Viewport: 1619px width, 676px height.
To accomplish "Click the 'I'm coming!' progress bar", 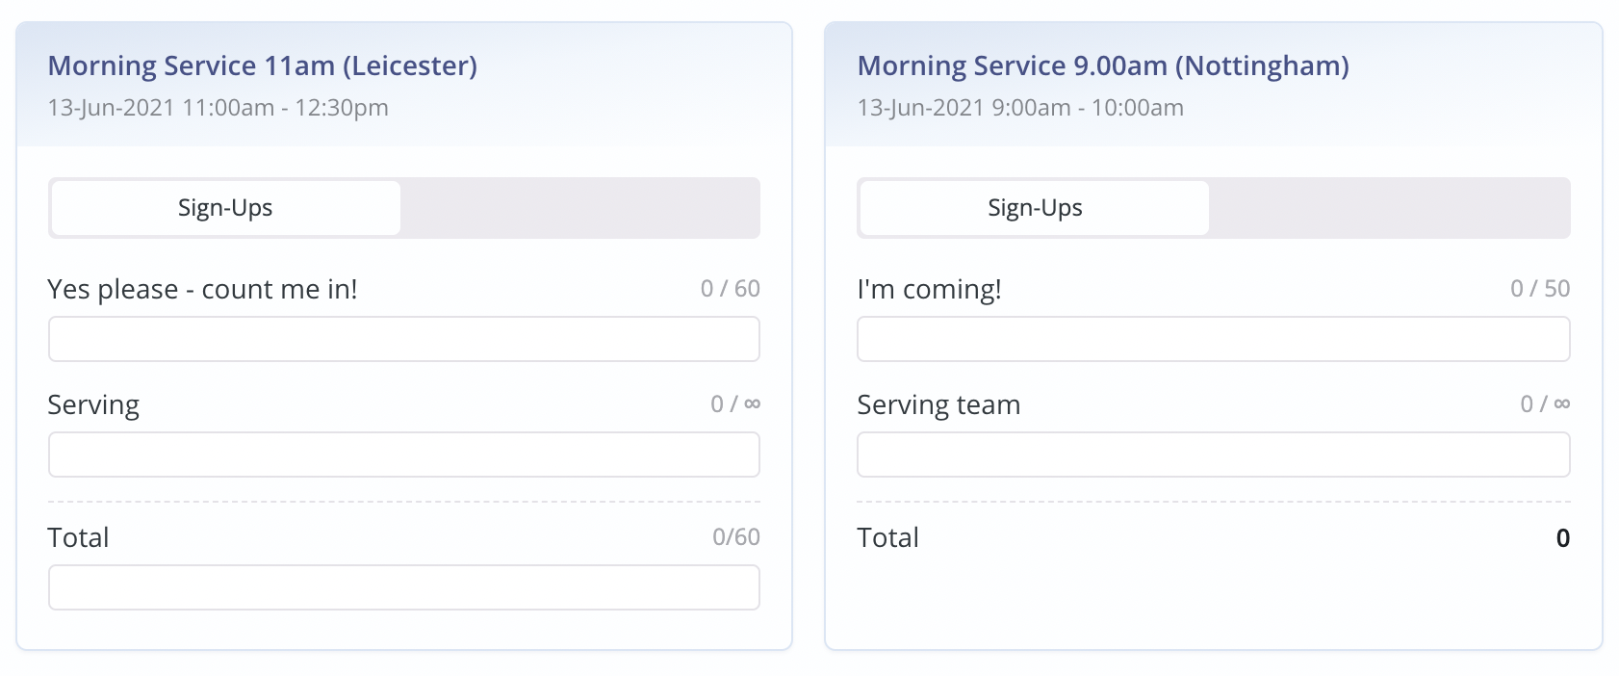I will tap(1213, 339).
